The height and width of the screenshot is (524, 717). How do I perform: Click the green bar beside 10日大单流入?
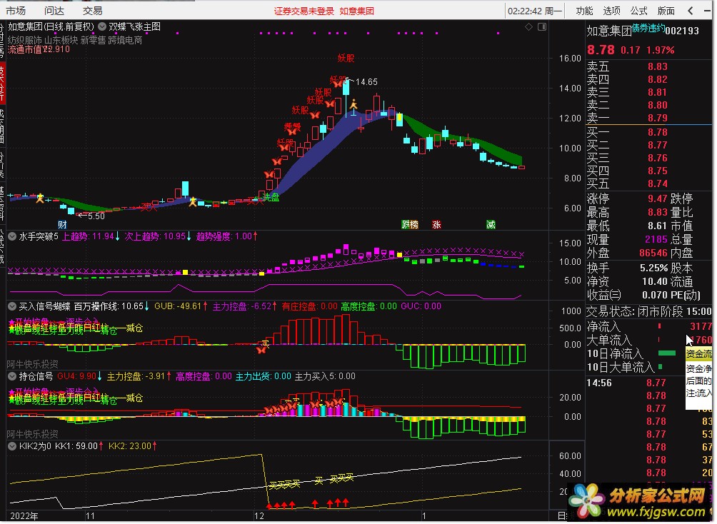tap(660, 367)
